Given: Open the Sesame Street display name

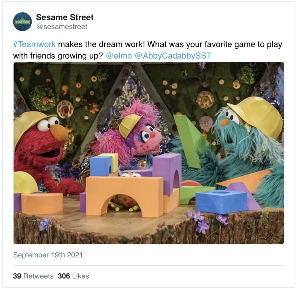Looking at the screenshot, I should click(65, 17).
